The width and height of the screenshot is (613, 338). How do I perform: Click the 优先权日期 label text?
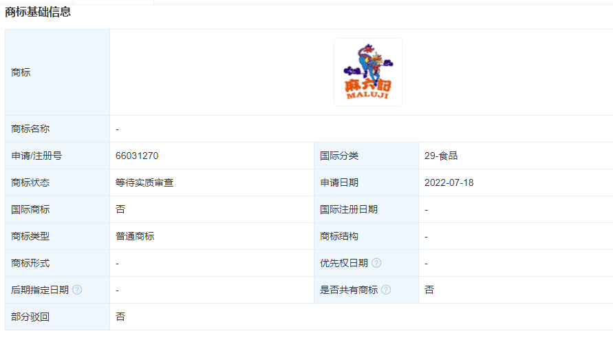[x=344, y=263]
